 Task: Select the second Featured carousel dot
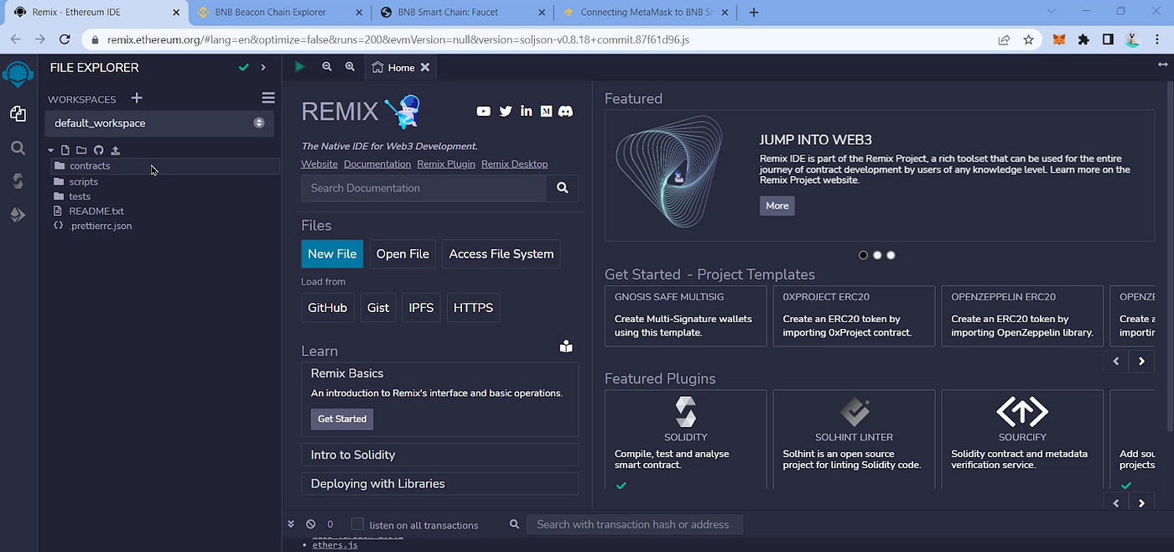tap(877, 255)
